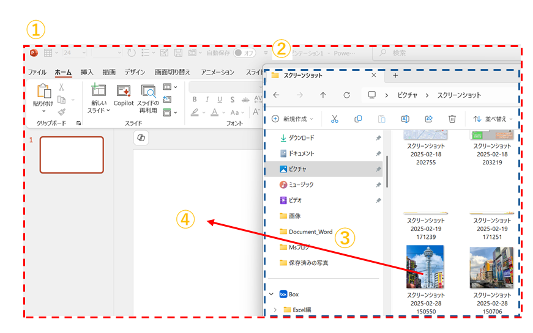Viewport: 533px width, 333px height.
Task: Go up one folder with up arrow
Action: click(323, 95)
